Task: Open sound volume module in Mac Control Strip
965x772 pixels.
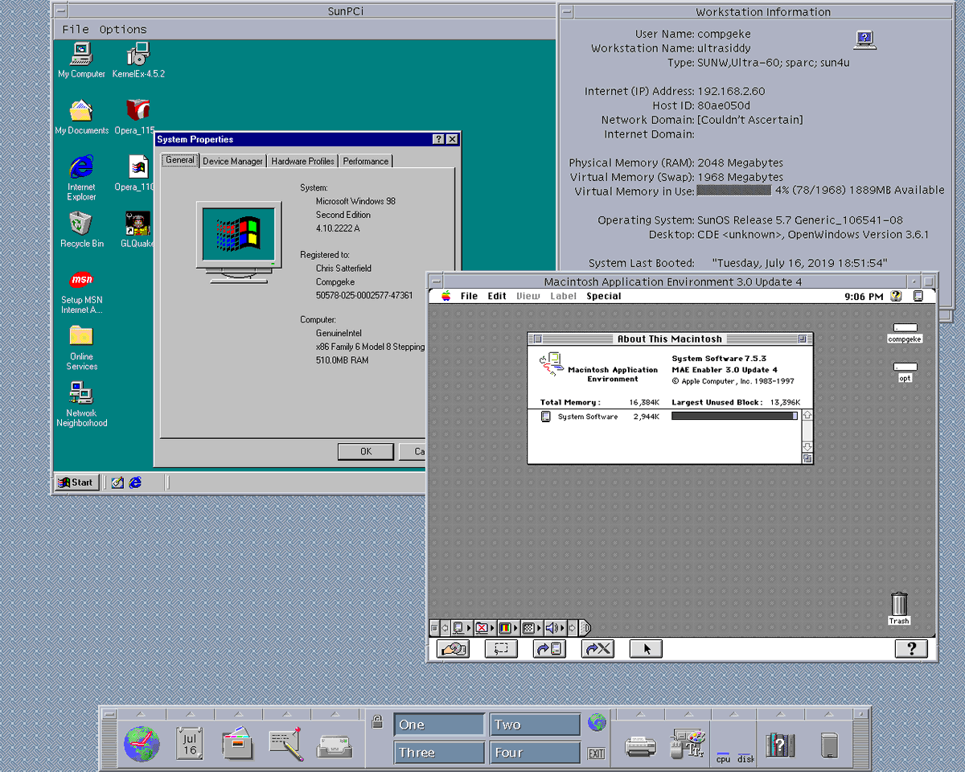Action: pos(554,628)
